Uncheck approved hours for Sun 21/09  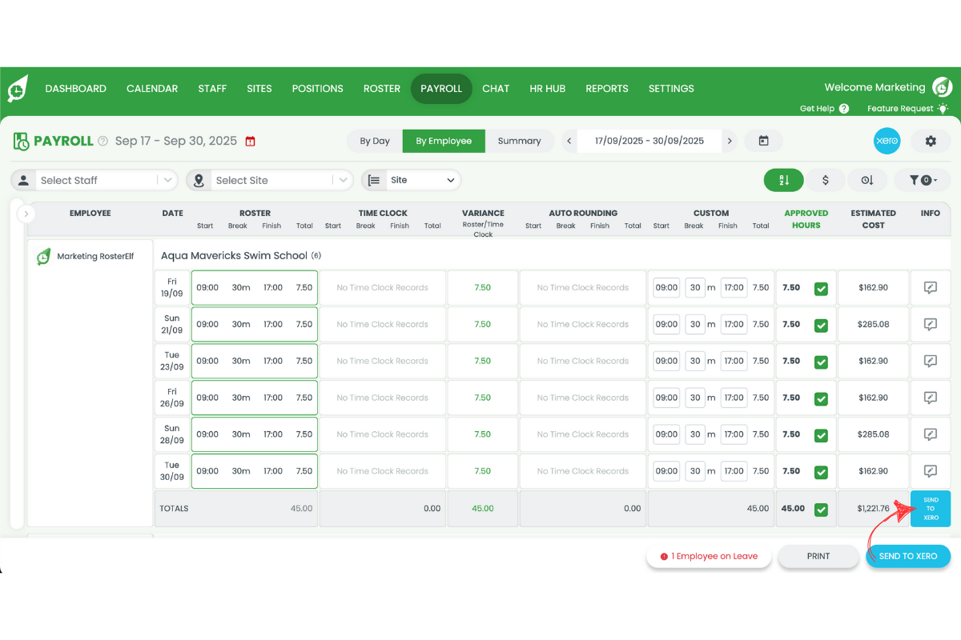pos(819,324)
